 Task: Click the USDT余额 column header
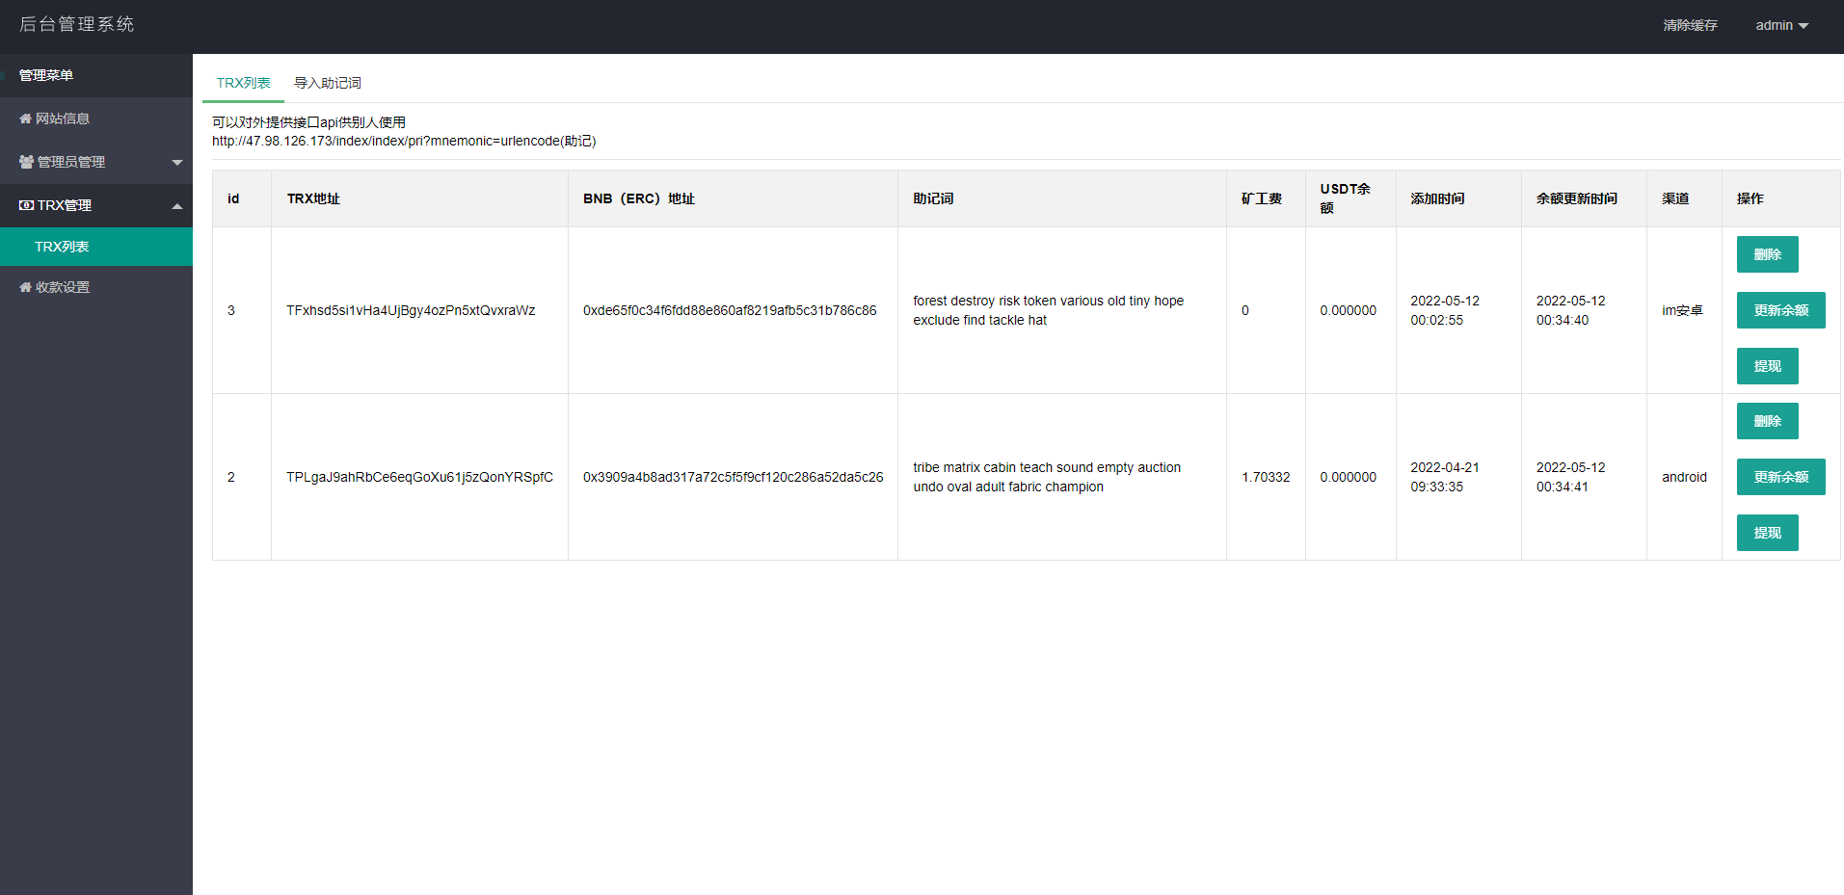[x=1346, y=198]
